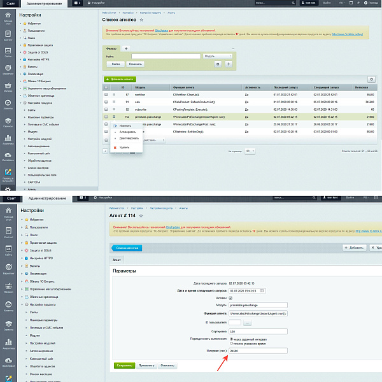Switch to the Агент tab
Image resolution: width=382 pixels, height=382 pixels.
pyautogui.click(x=118, y=260)
